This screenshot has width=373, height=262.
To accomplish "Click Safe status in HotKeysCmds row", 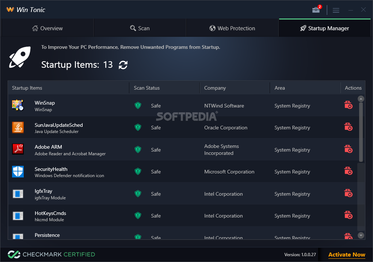I will [x=156, y=216].
